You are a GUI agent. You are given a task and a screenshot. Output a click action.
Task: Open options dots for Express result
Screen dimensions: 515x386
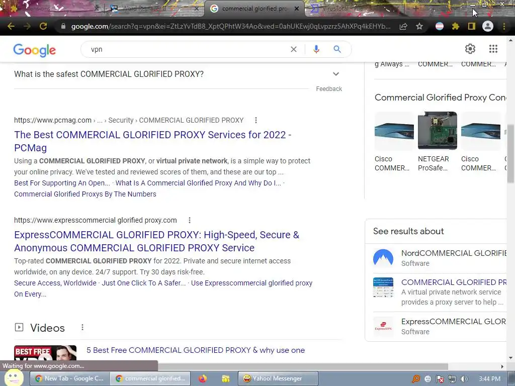[190, 220]
